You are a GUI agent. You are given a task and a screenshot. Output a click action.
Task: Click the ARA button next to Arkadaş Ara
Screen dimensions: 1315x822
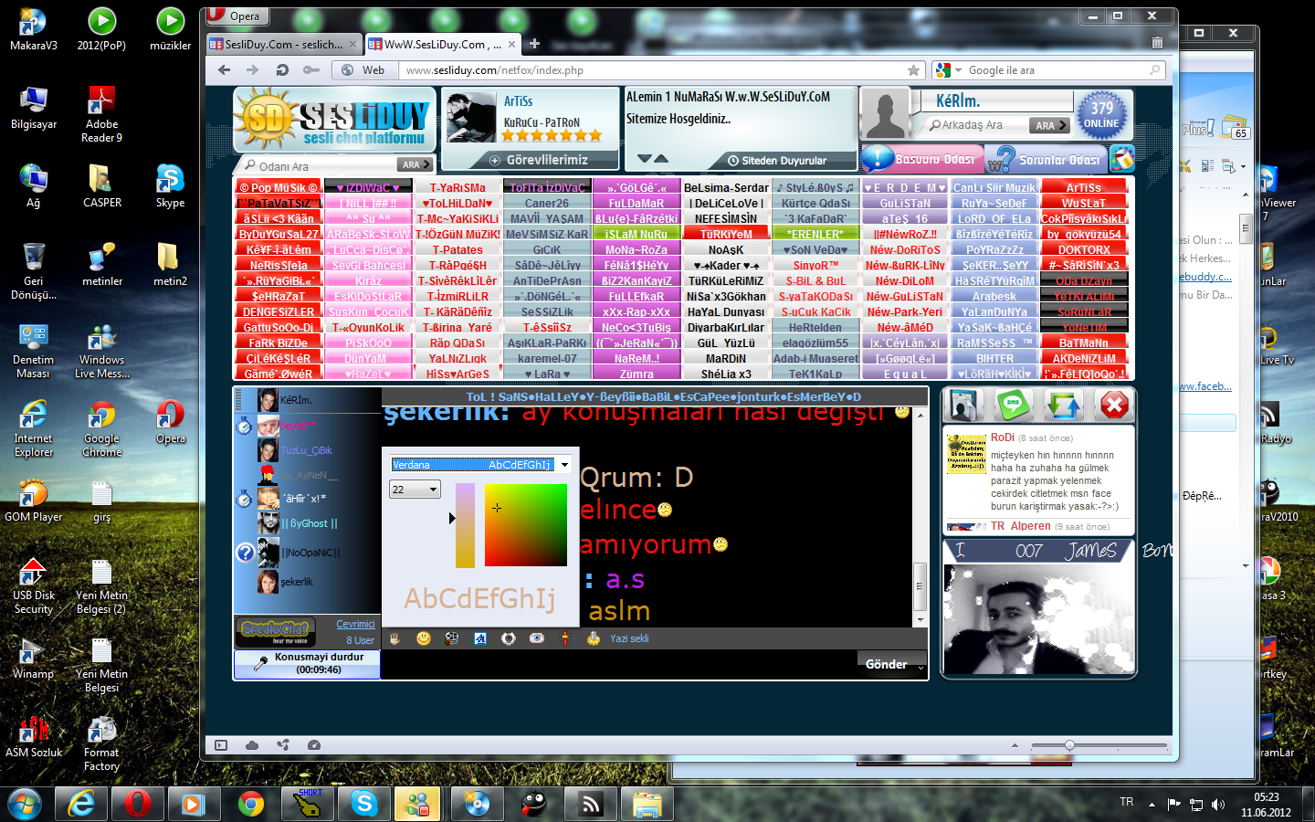(1048, 126)
